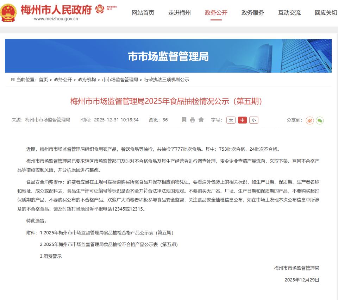338x300 pixels.
Task: Save the article with the bookmark icon
Action: point(184,120)
